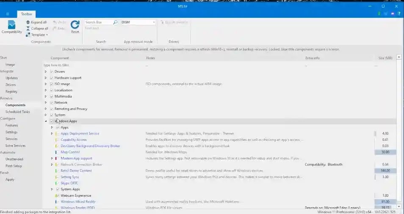
Task: Sort by the Size (MB) column header
Action: tap(385, 58)
